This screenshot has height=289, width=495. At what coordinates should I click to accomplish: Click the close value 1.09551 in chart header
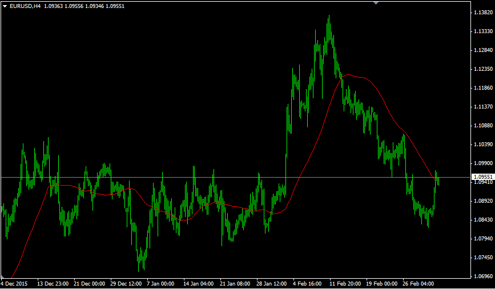click(x=115, y=6)
